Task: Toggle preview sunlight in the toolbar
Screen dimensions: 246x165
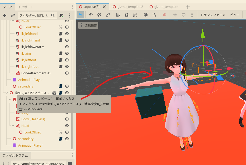Action: 175,15
